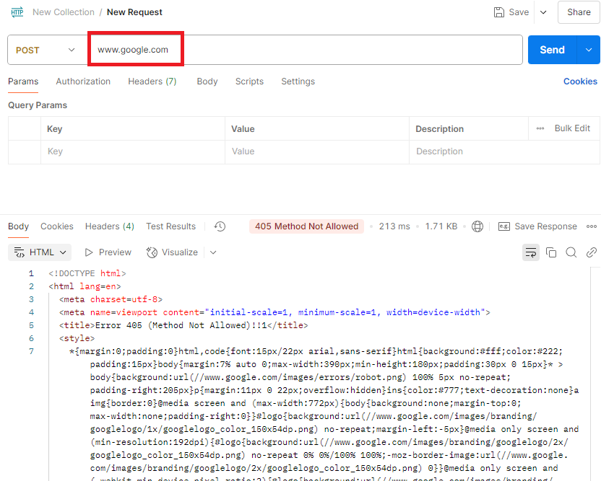Click the 1.71 KB response size
The width and height of the screenshot is (601, 481).
click(441, 226)
